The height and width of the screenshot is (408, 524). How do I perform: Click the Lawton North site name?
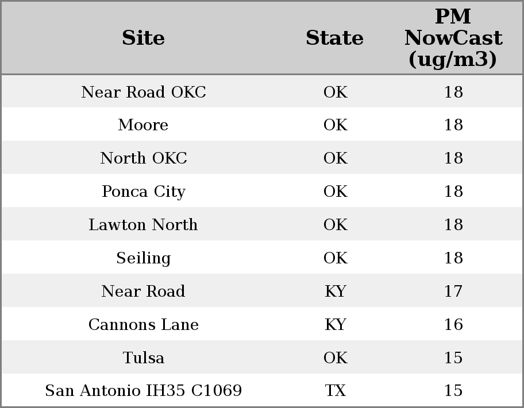(x=143, y=225)
